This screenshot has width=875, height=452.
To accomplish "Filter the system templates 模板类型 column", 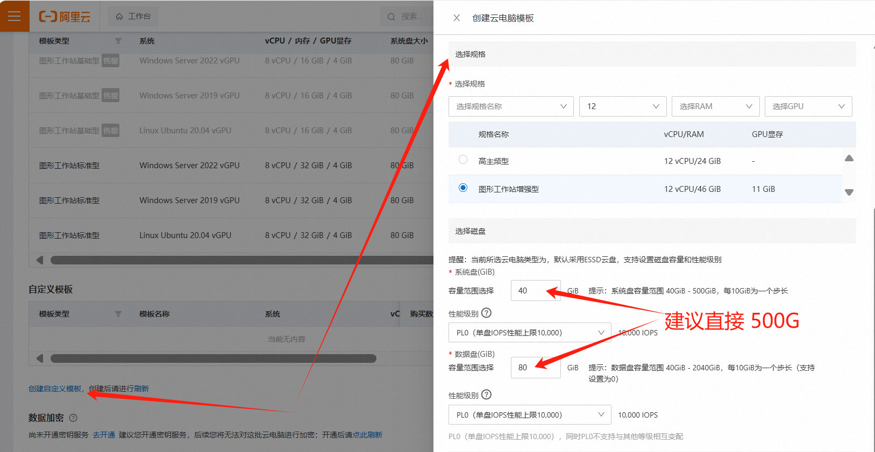I will click(x=118, y=41).
